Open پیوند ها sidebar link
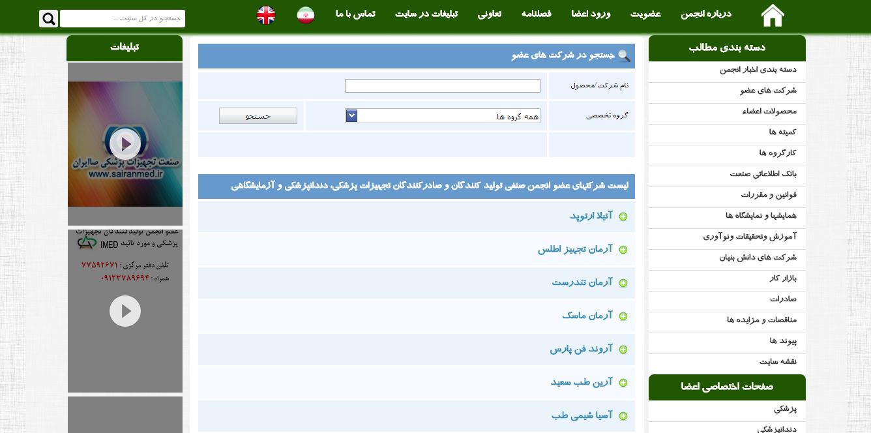 [783, 341]
